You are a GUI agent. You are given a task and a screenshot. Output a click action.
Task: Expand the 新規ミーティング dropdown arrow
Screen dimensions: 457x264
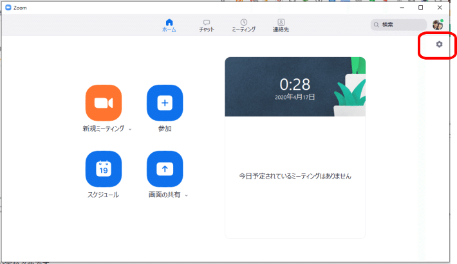pyautogui.click(x=130, y=129)
